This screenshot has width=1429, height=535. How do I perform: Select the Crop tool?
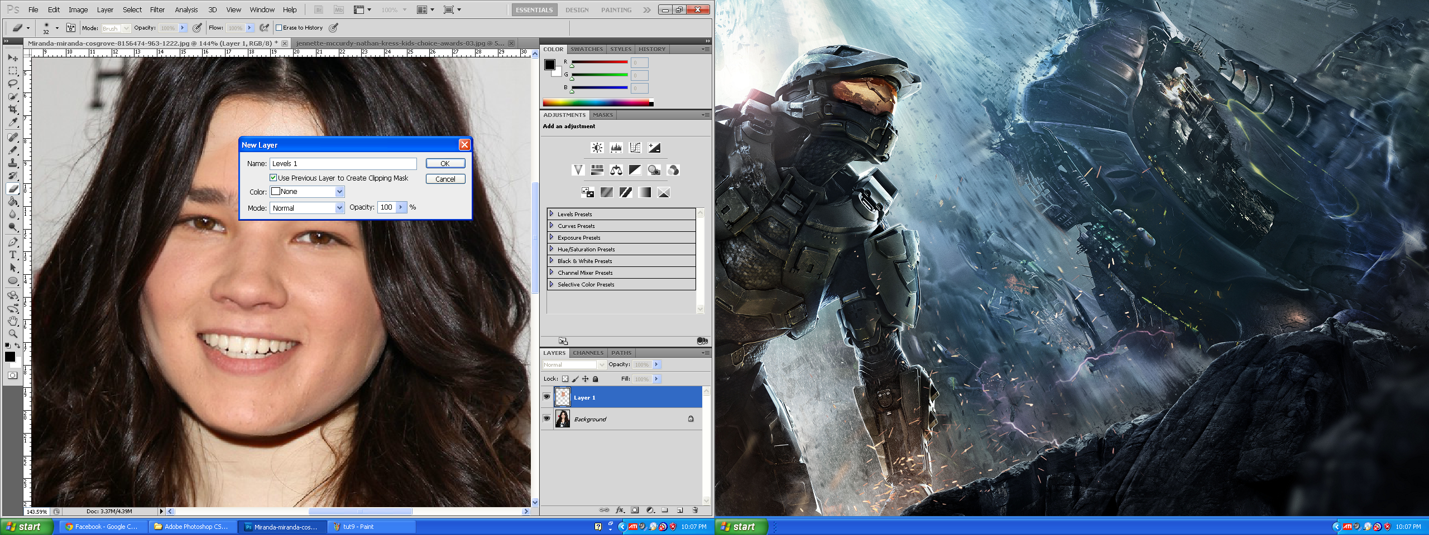[13, 109]
